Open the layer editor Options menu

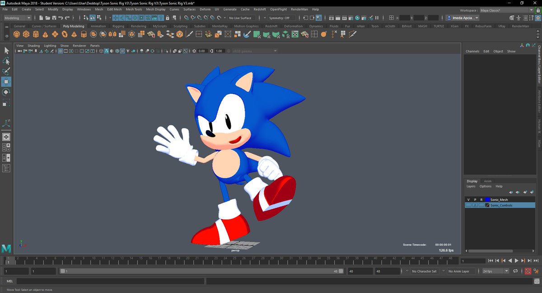point(485,186)
